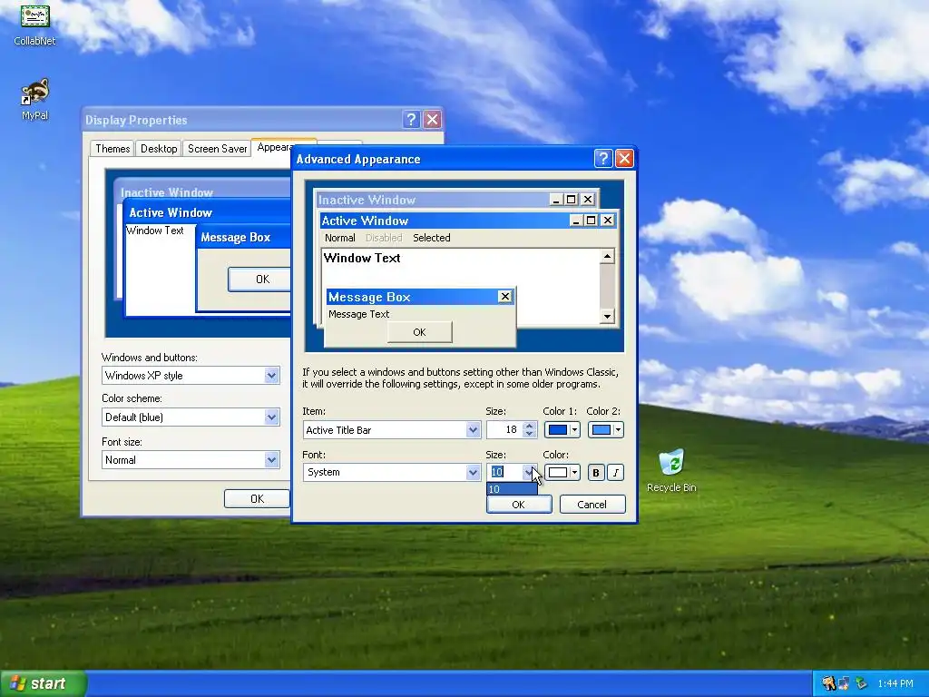This screenshot has height=697, width=929.
Task: Increase item size with up spinner arrow
Action: coord(530,426)
